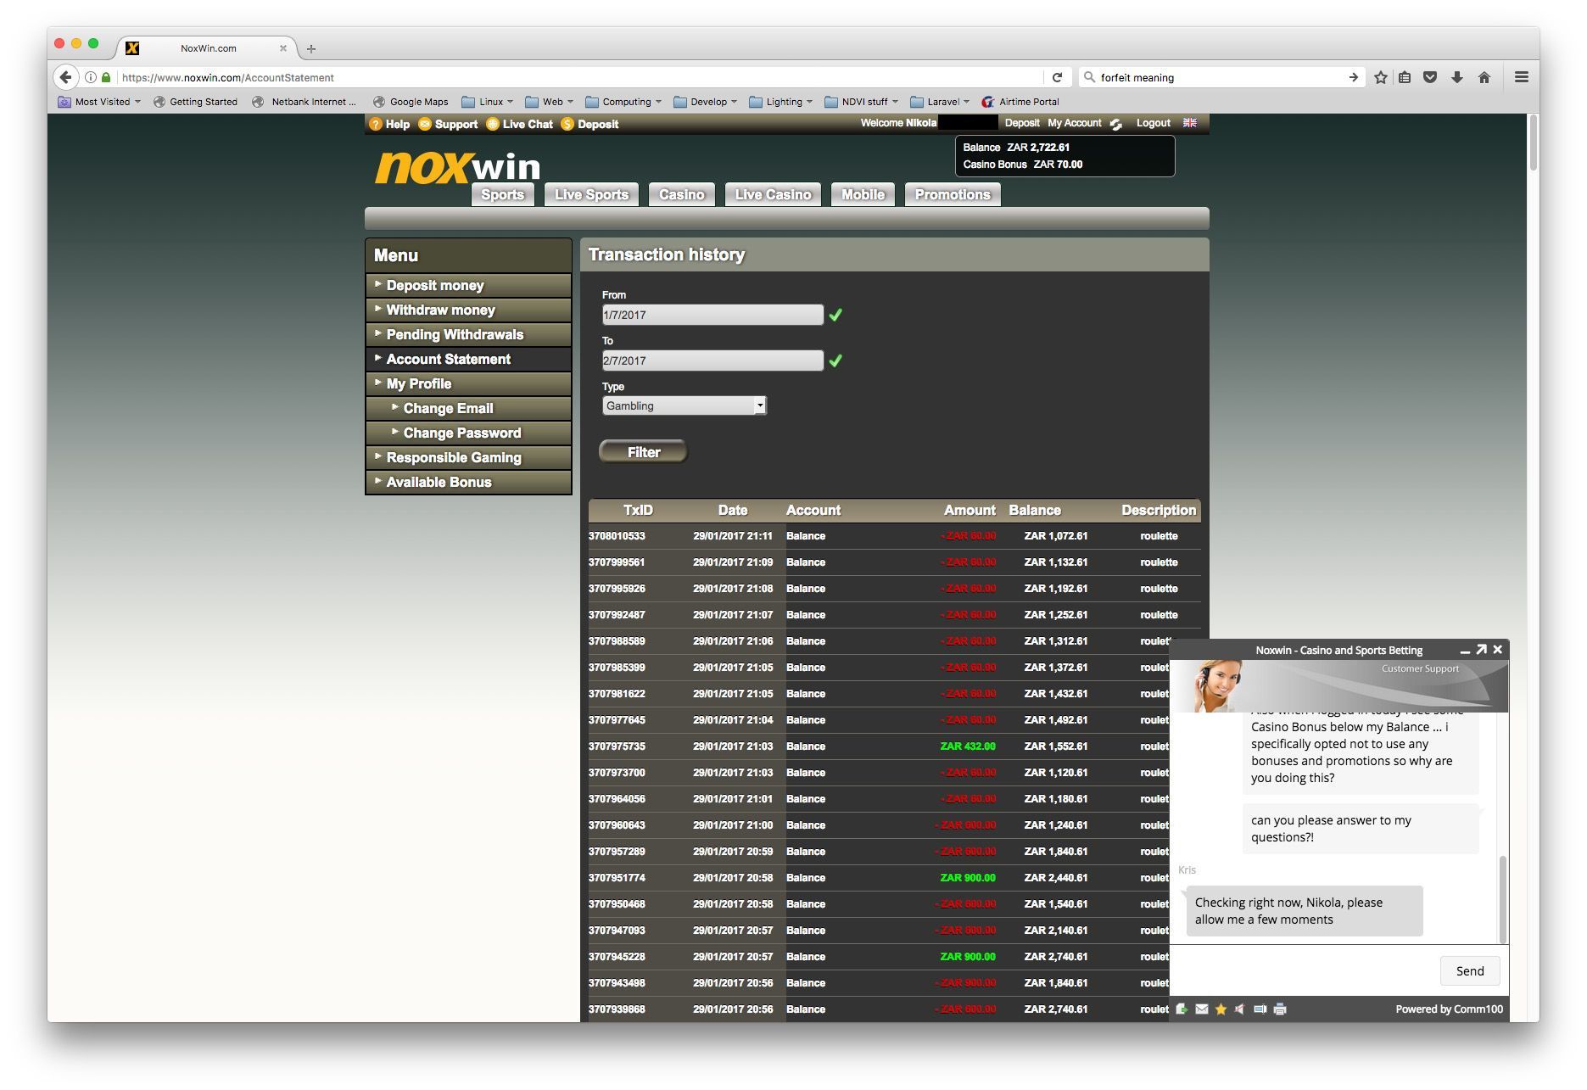This screenshot has width=1587, height=1090.
Task: Reload the page with the refresh icon
Action: coord(1057,77)
